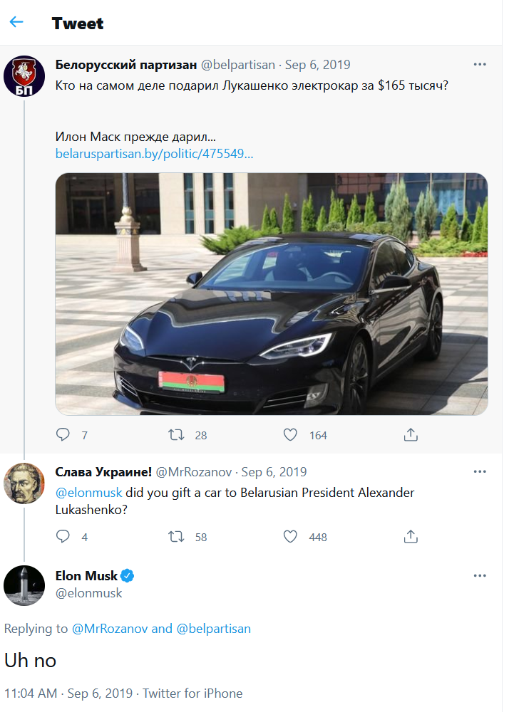The width and height of the screenshot is (509, 712).
Task: Open the Twitter for iPhone source link
Action: tap(192, 693)
